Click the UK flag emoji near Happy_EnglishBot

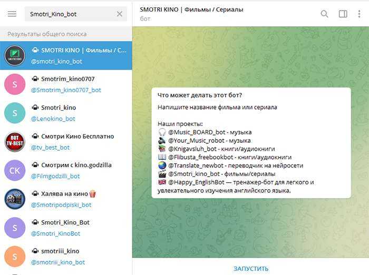tap(162, 182)
